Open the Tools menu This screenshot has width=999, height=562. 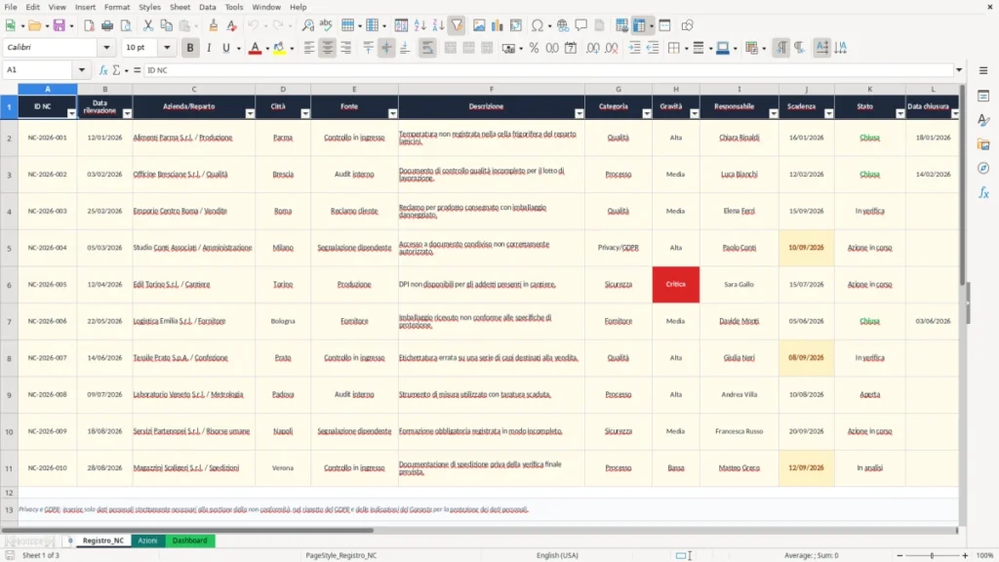pyautogui.click(x=234, y=7)
